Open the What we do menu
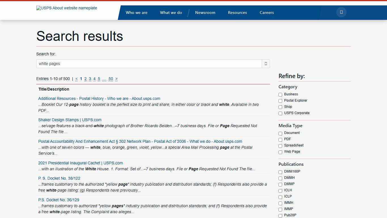This screenshot has height=218, width=387. pos(171,12)
